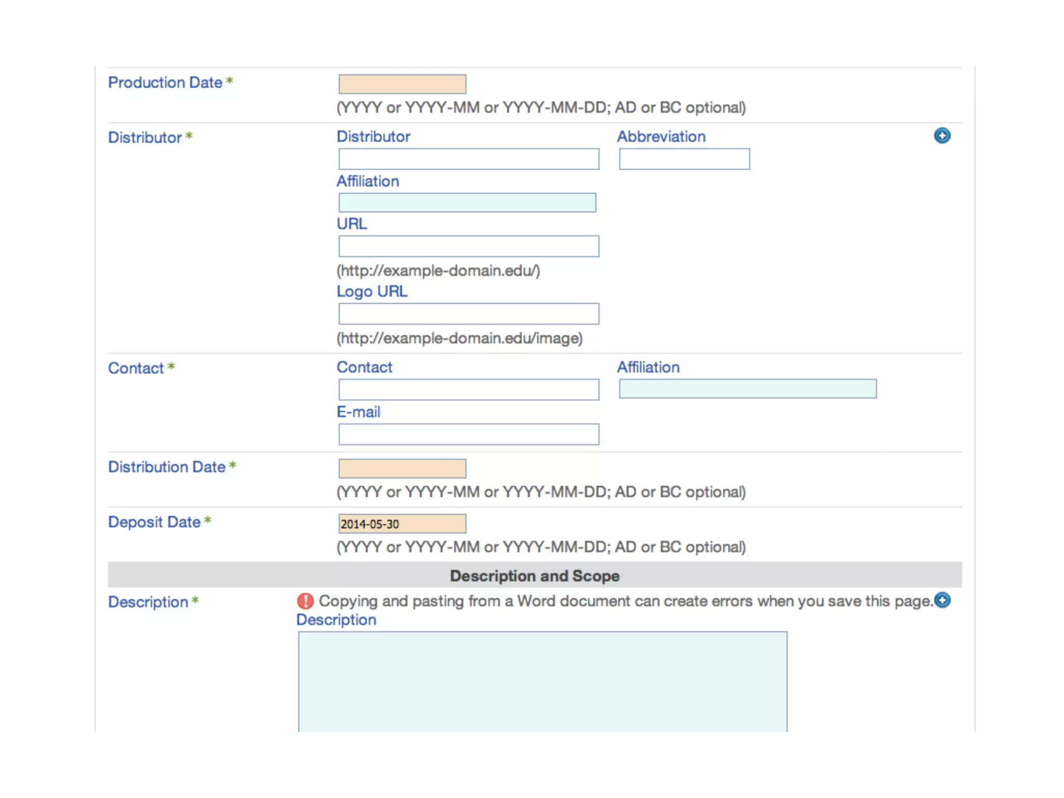
Task: Click the Deposit Date field showing 2014-05-30
Action: pyautogui.click(x=402, y=524)
